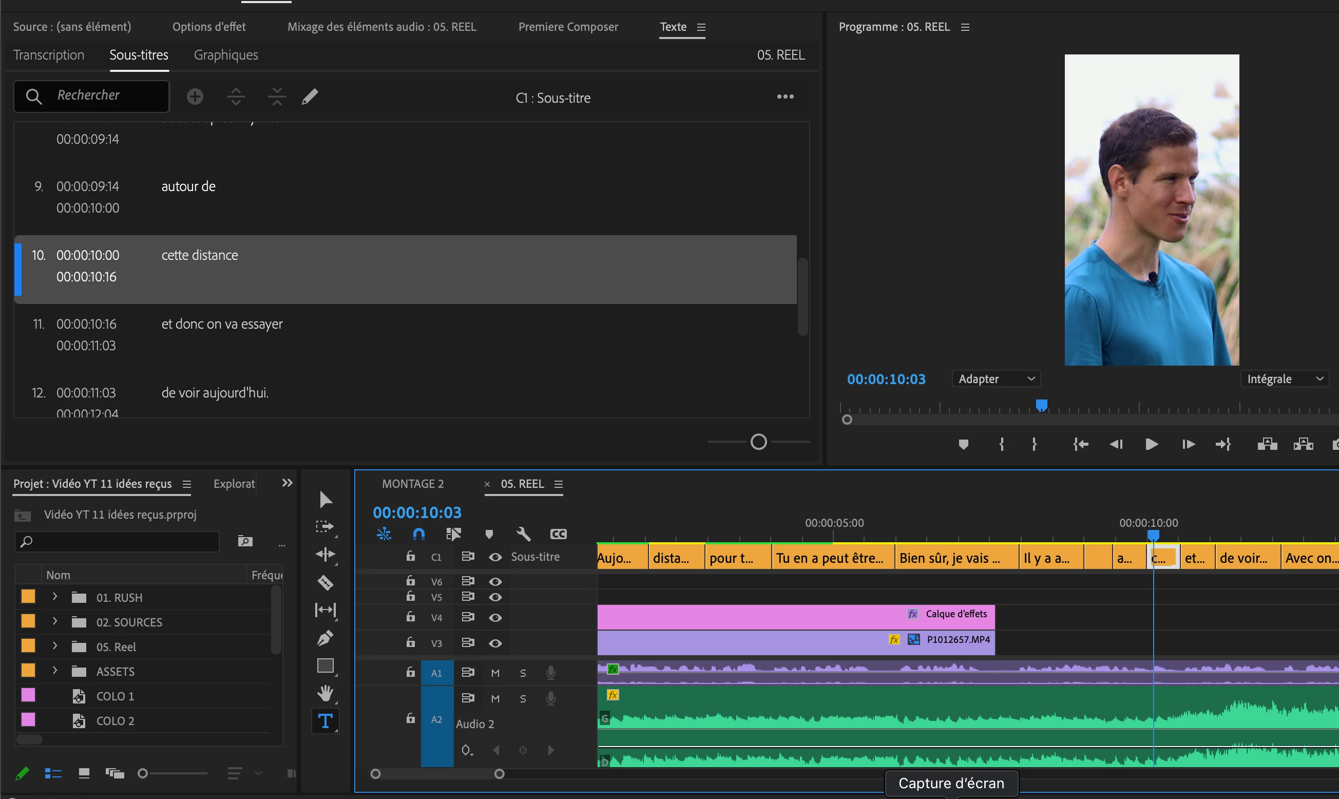Viewport: 1339px width, 799px height.
Task: Open timeline display settings wrench
Action: click(523, 534)
